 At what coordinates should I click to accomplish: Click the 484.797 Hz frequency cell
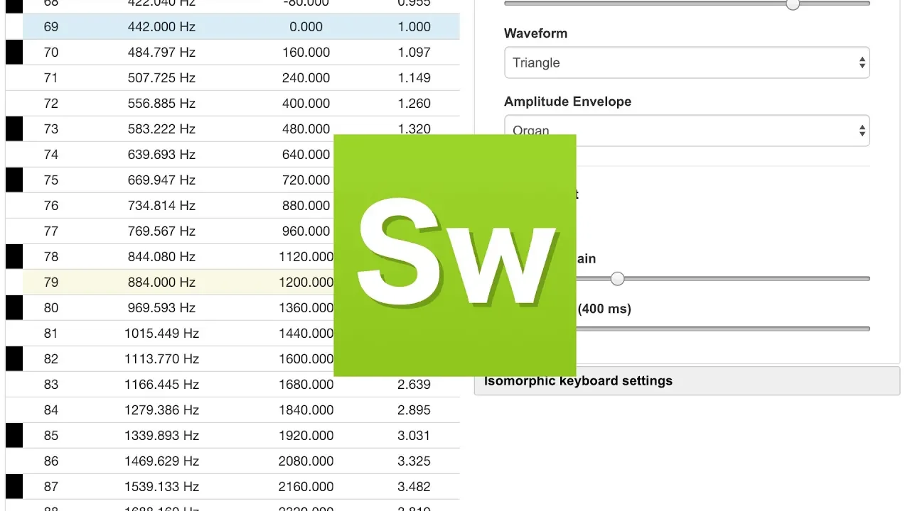click(161, 53)
